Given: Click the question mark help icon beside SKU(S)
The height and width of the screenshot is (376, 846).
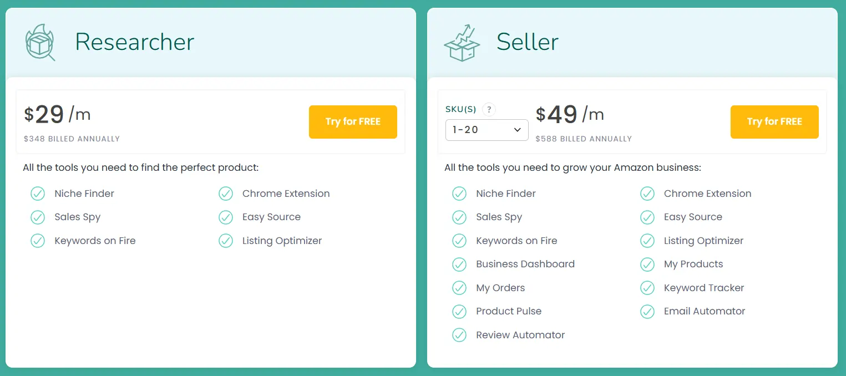Looking at the screenshot, I should pos(489,109).
